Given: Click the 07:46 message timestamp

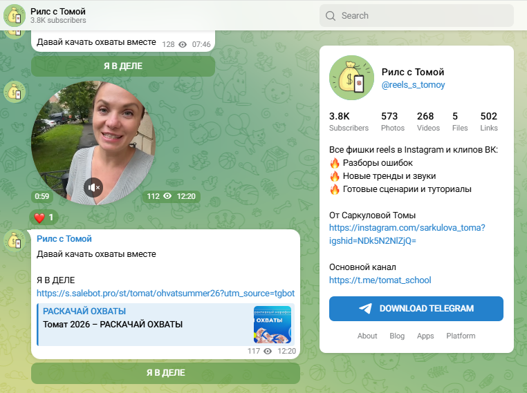Looking at the screenshot, I should (201, 45).
